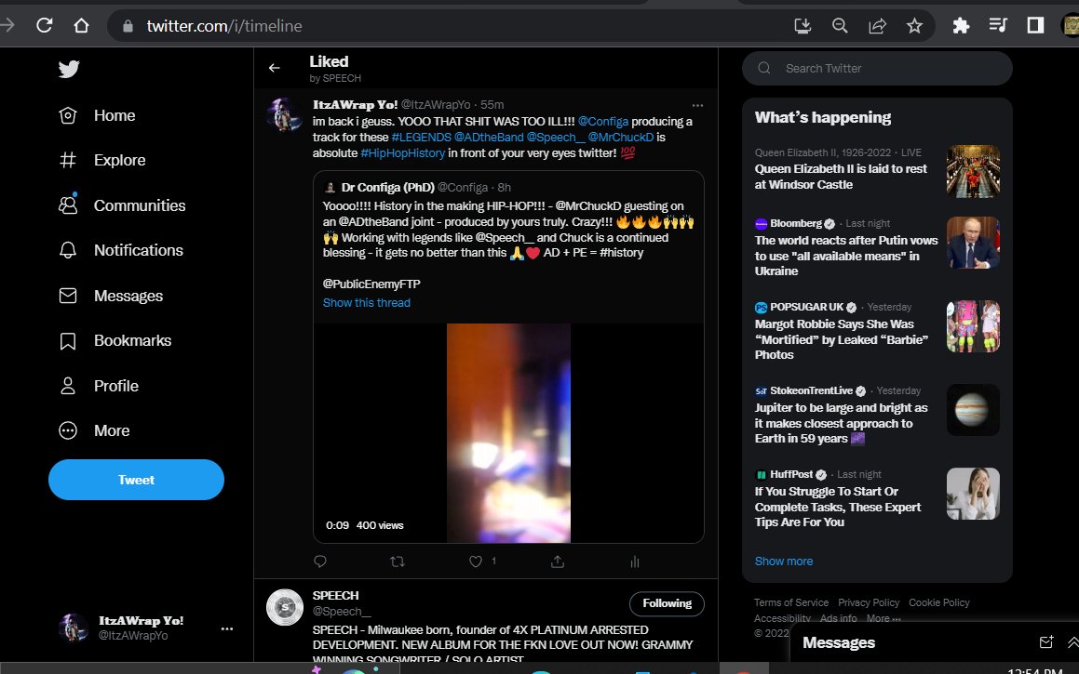Go back using the Liked arrow
This screenshot has height=674, width=1079.
(x=275, y=67)
